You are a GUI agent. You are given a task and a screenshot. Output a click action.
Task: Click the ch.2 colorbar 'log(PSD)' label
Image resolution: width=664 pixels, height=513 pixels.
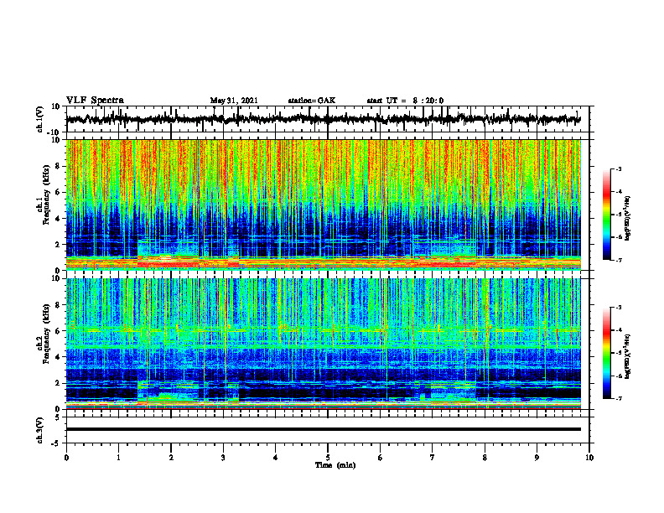(x=627, y=355)
